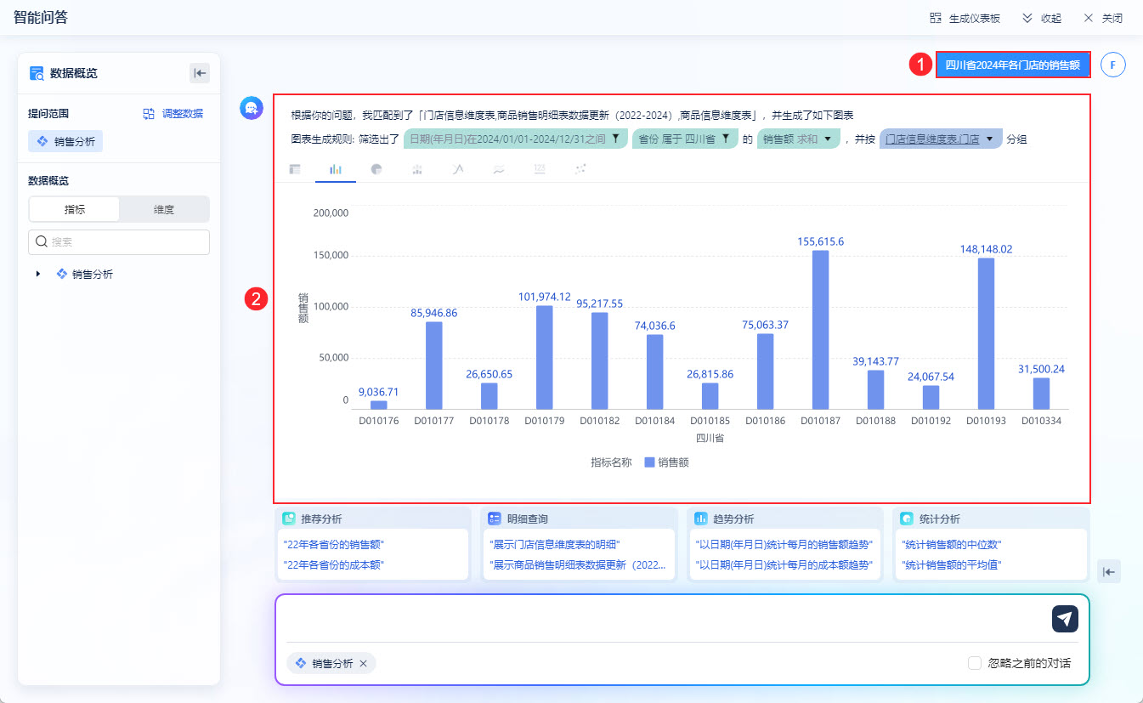Click the filter icon on 日期 condition
The image size is (1143, 703).
tap(616, 139)
